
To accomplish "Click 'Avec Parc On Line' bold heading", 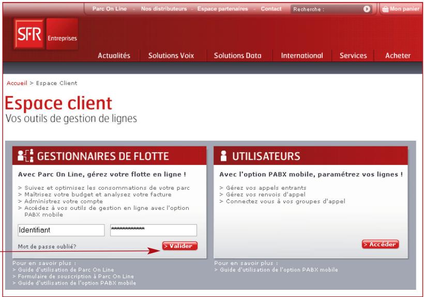I will pos(102,174).
